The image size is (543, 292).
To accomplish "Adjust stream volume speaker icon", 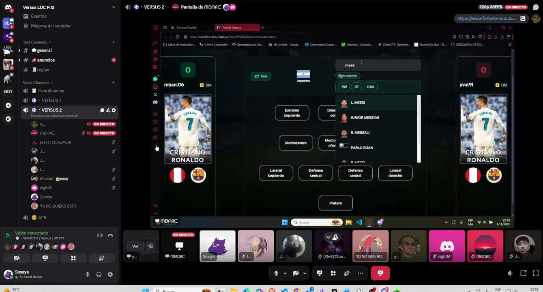I will [510, 273].
